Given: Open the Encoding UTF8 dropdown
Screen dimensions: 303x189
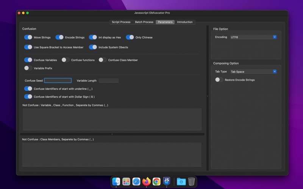Looking at the screenshot, I should click(x=253, y=37).
